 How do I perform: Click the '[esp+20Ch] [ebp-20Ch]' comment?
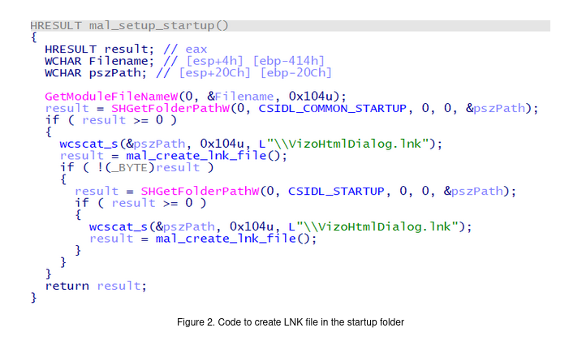point(255,73)
